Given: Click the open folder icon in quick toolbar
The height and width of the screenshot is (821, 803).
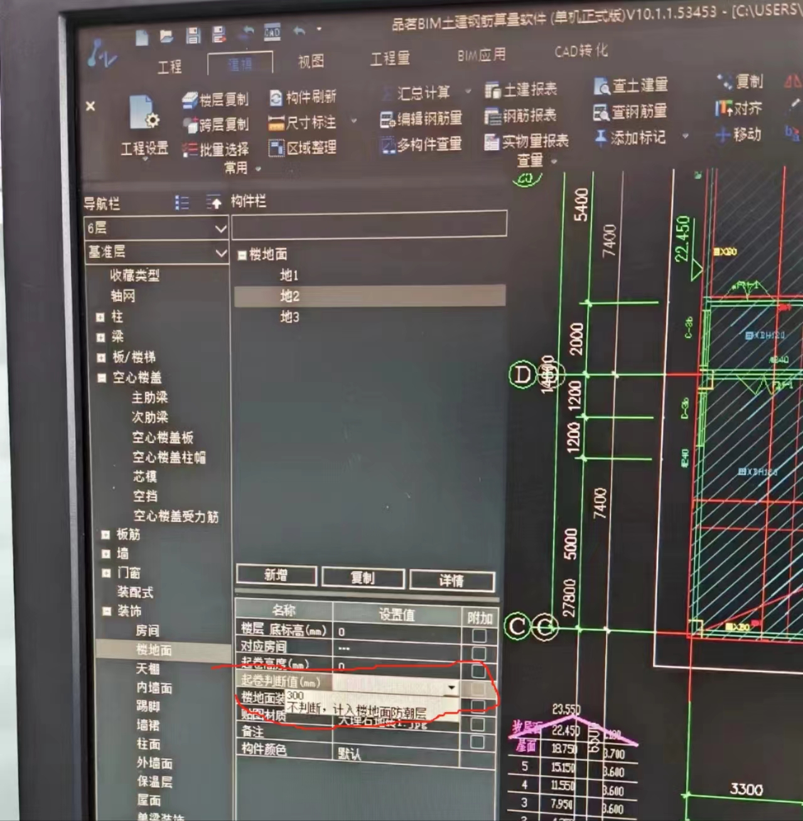Looking at the screenshot, I should click(166, 36).
